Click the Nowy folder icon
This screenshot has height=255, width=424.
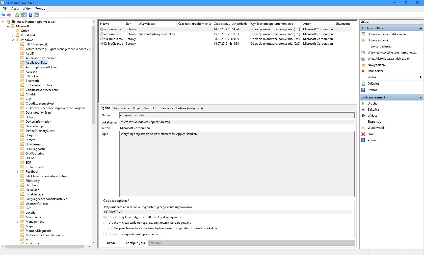coord(363,65)
